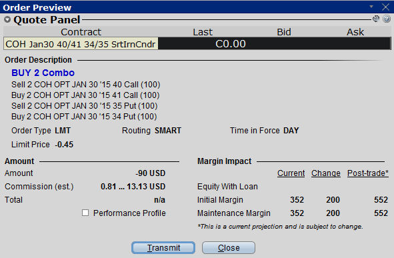Click the Total n/a value

[x=159, y=200]
